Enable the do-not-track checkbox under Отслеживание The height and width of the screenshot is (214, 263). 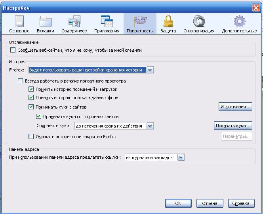[13, 50]
